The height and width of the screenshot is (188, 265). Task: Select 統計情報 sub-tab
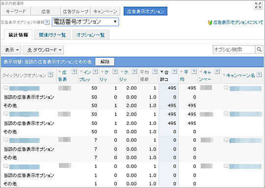[x=18, y=35]
